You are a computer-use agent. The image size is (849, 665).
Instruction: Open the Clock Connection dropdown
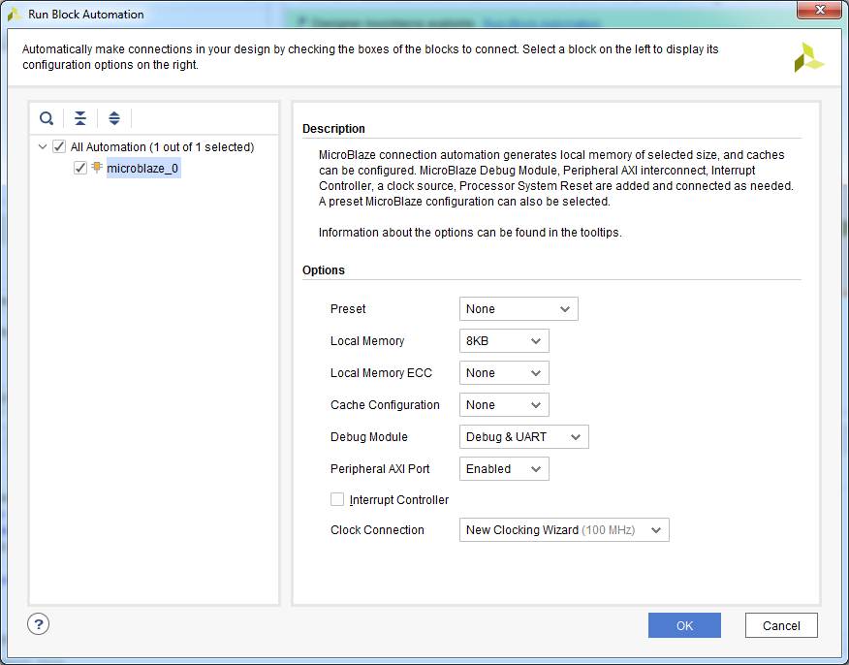point(564,529)
